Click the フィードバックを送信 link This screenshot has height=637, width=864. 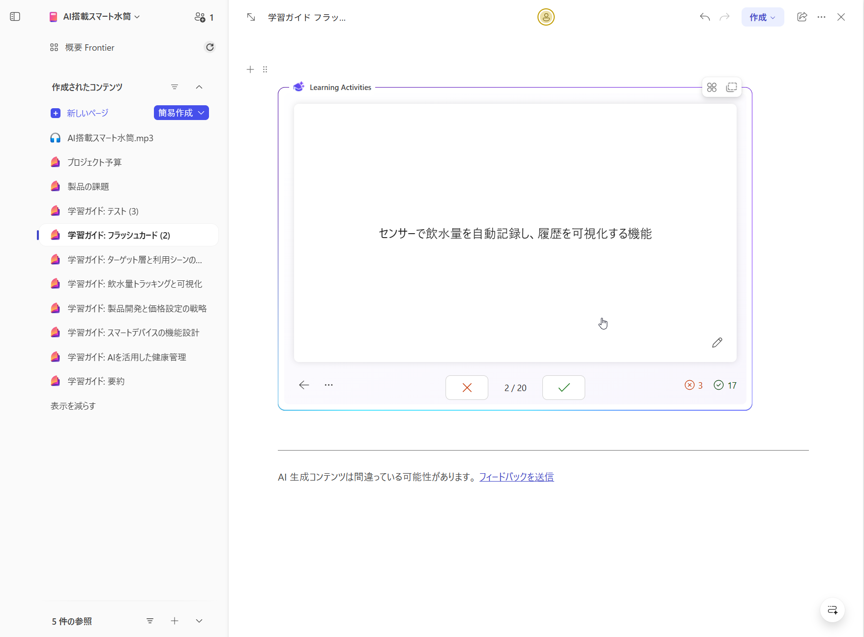(516, 477)
